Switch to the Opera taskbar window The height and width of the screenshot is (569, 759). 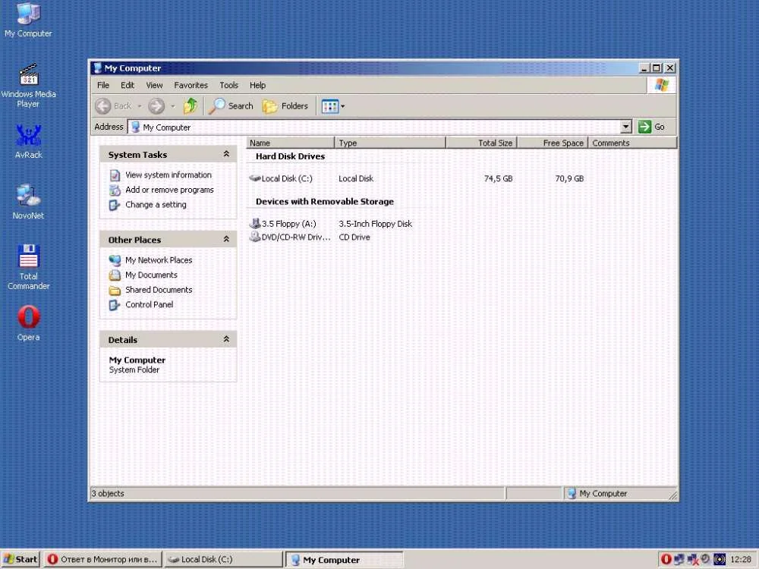pyautogui.click(x=102, y=559)
